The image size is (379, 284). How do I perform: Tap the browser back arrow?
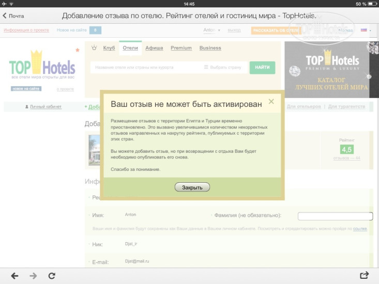14,276
